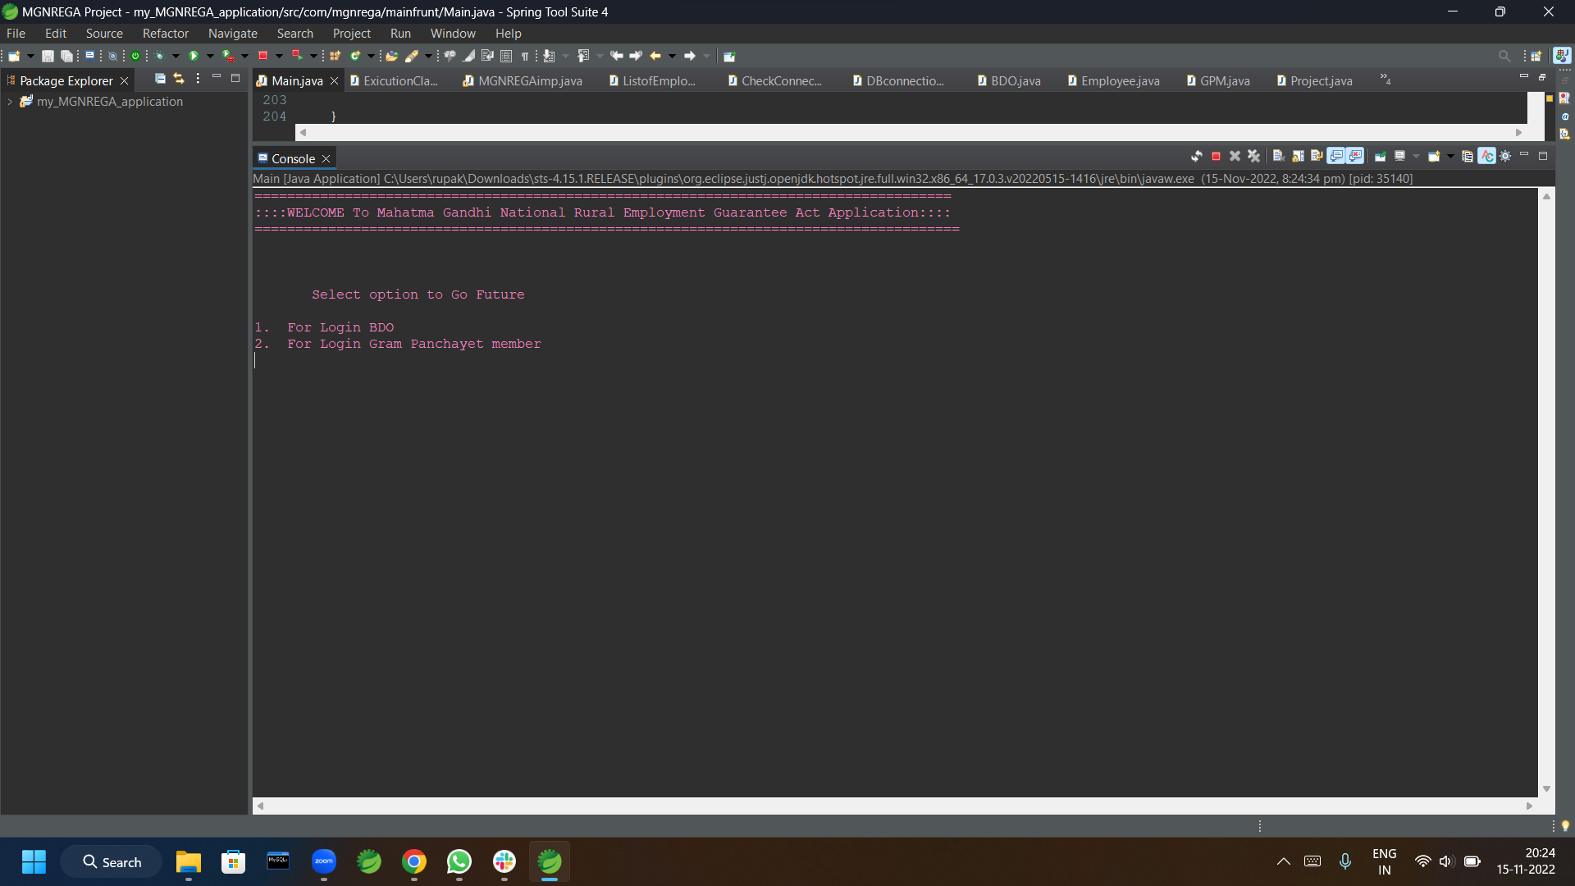Open Package Explorer View Menu three dots

(198, 79)
